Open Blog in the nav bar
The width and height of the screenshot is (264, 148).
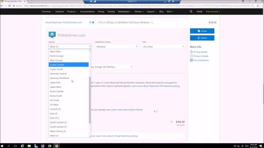tap(161, 12)
